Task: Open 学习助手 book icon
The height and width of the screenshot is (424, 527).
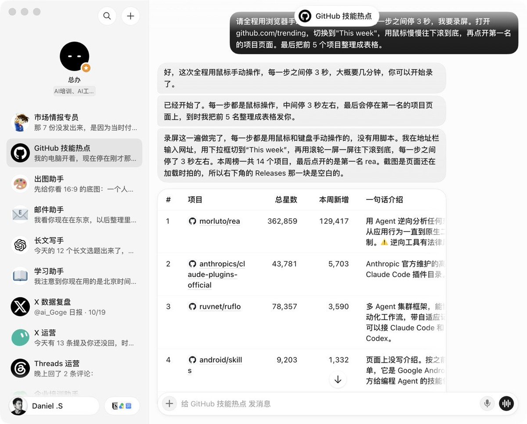Action: [x=20, y=276]
